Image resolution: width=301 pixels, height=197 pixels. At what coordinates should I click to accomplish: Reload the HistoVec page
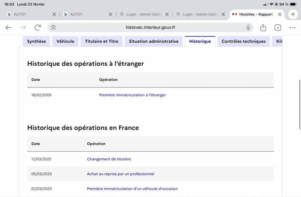click(x=38, y=27)
